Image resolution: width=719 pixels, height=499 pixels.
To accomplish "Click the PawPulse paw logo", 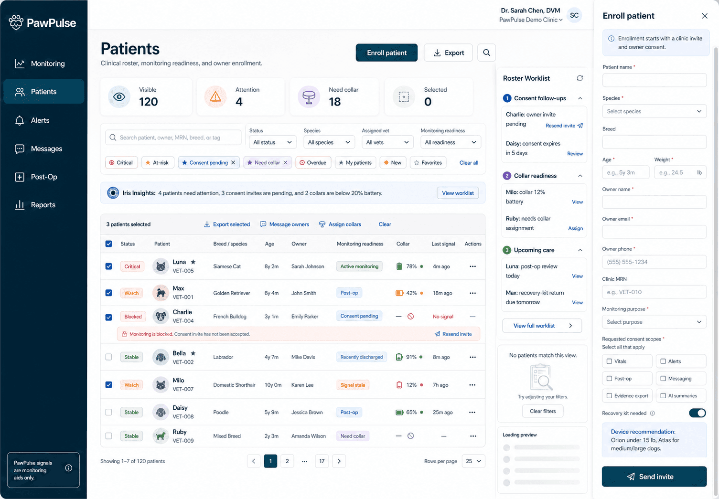I will coord(16,22).
